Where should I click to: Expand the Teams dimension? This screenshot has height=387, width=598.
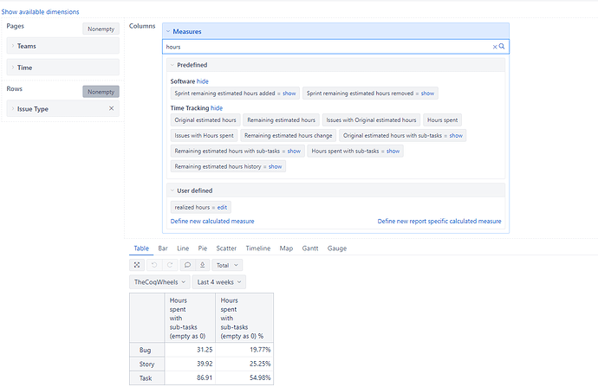pyautogui.click(x=13, y=46)
